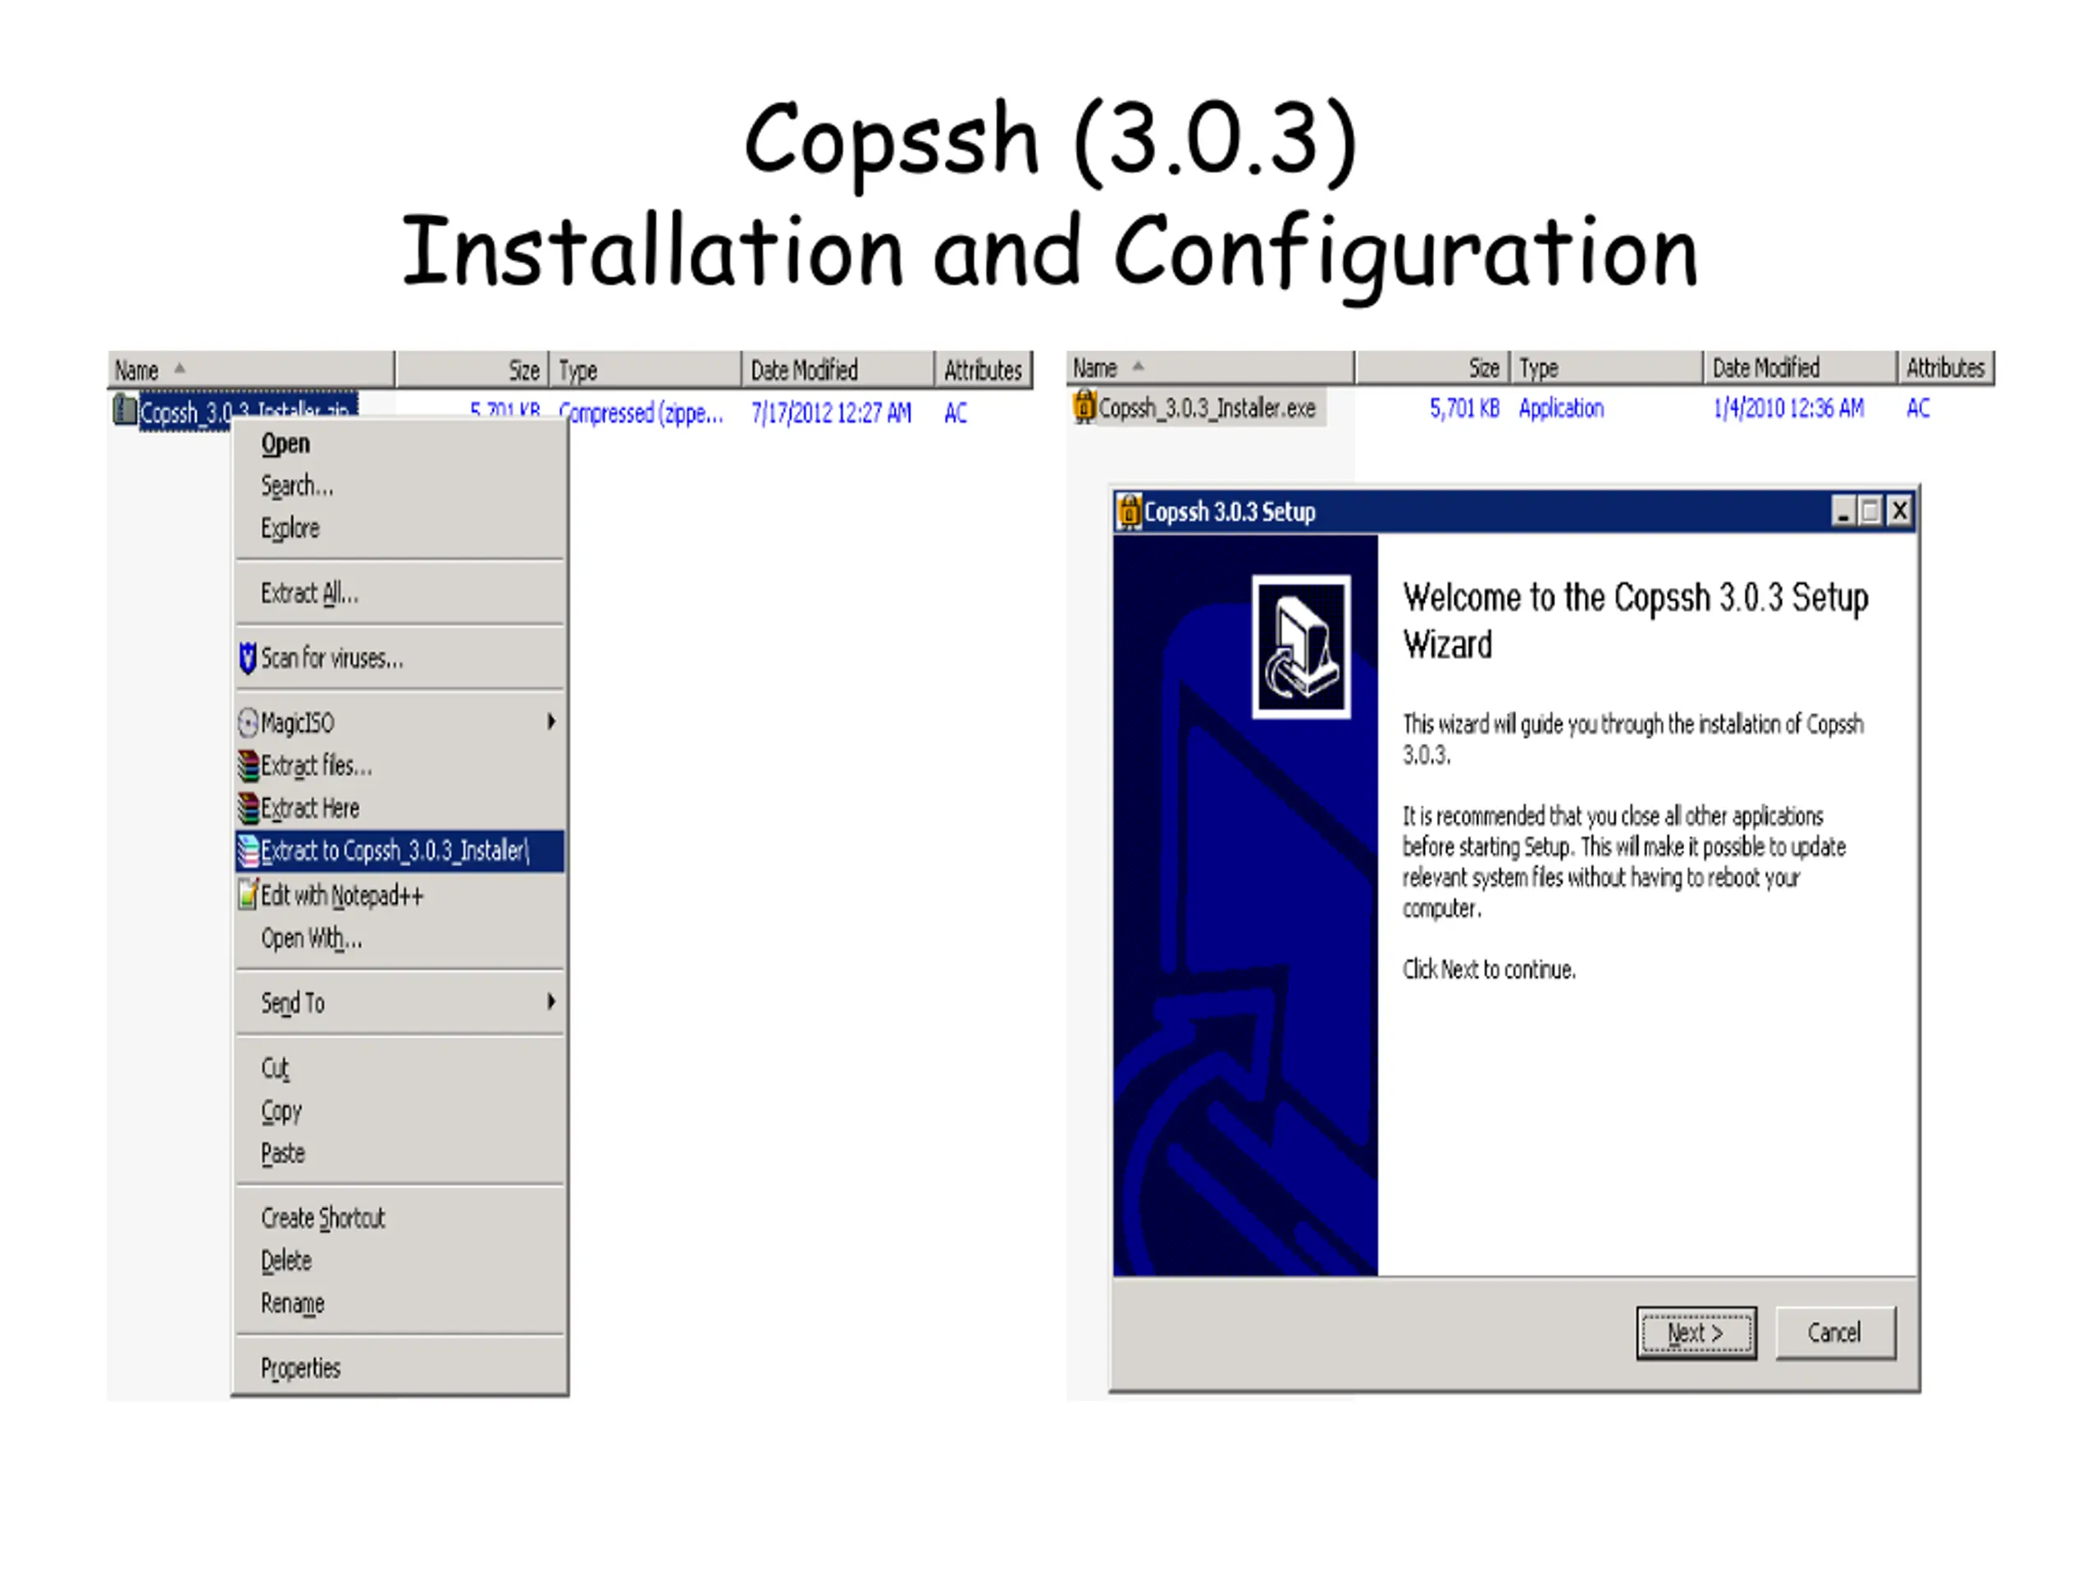Click the '5,701 KB' size of the exe file
Viewport: 2100px width, 1575px height.
click(x=1465, y=409)
